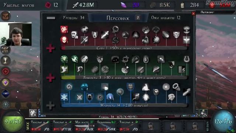Viewport: 236px width, 133px height.
Task: Open the treasure chest sidebar icon
Action: tap(6, 50)
